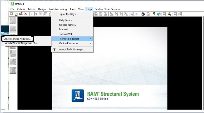Open the Criteria menu

coord(21,9)
